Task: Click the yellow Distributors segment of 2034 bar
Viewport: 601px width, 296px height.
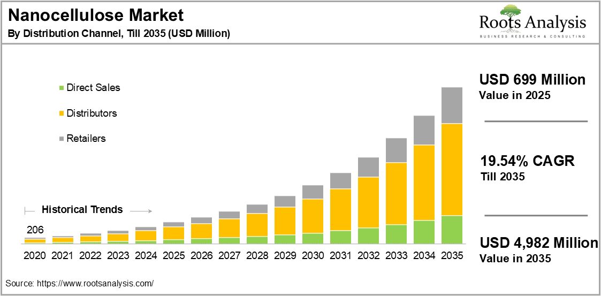Action: point(424,183)
